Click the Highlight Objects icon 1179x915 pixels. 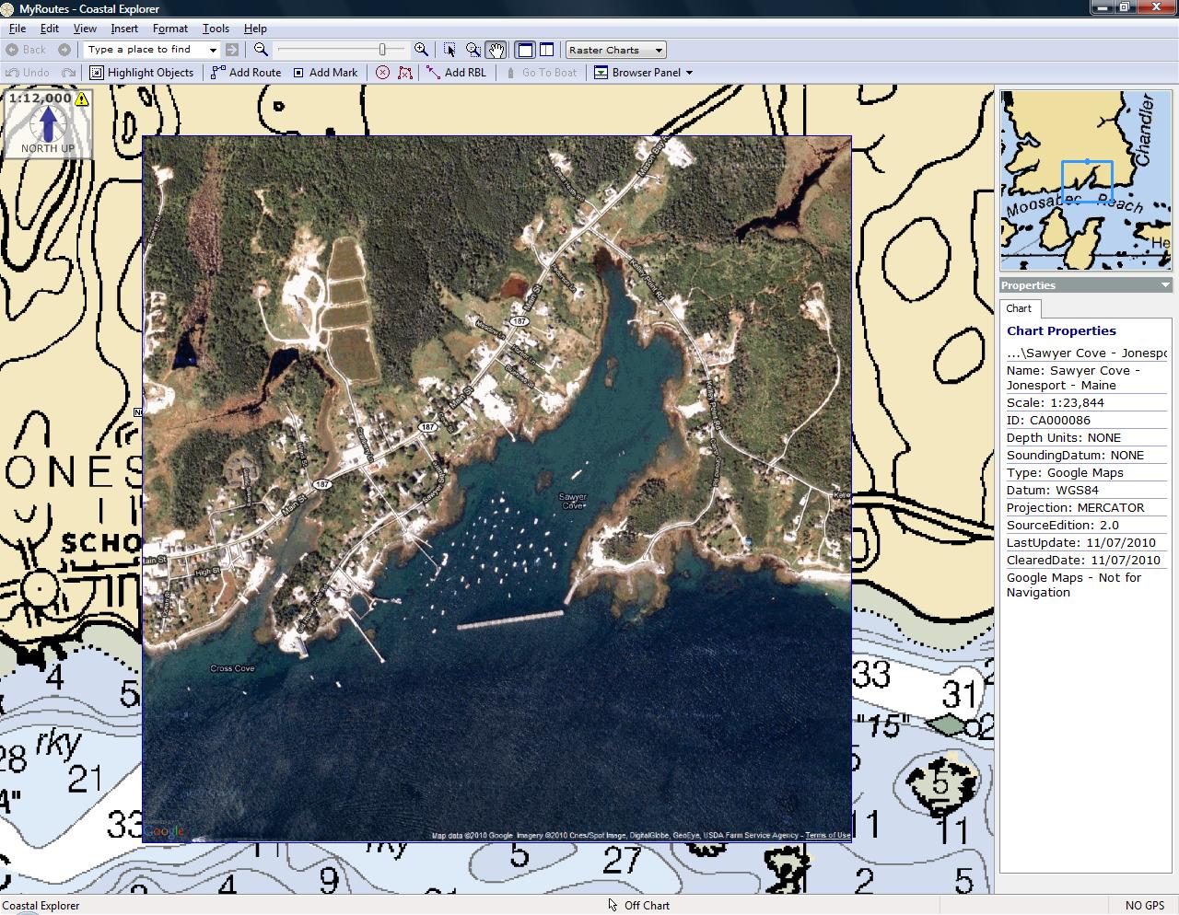(97, 72)
